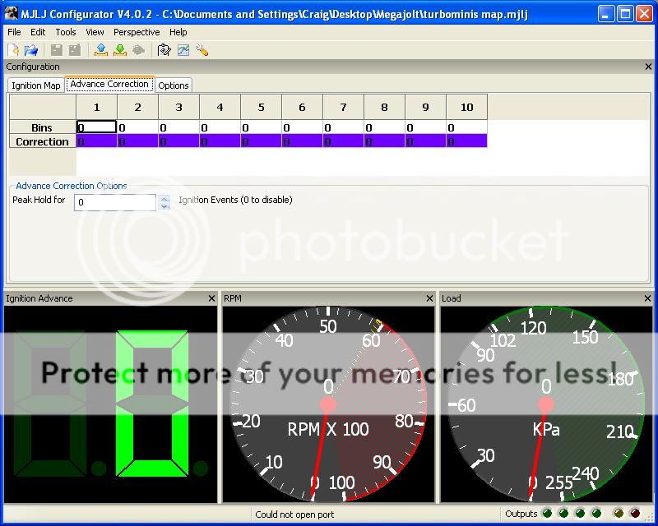Close the Load gauge panel
Screen dimensions: 658x526
tap(648, 298)
